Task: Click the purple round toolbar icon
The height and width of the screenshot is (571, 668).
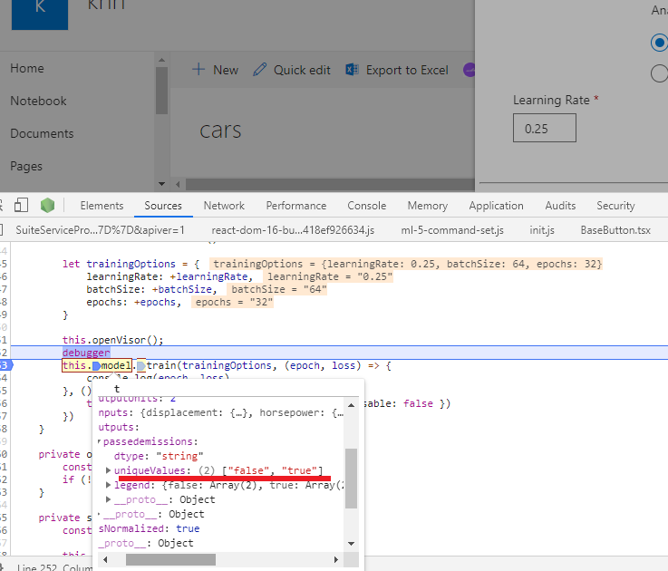Action: 469,70
